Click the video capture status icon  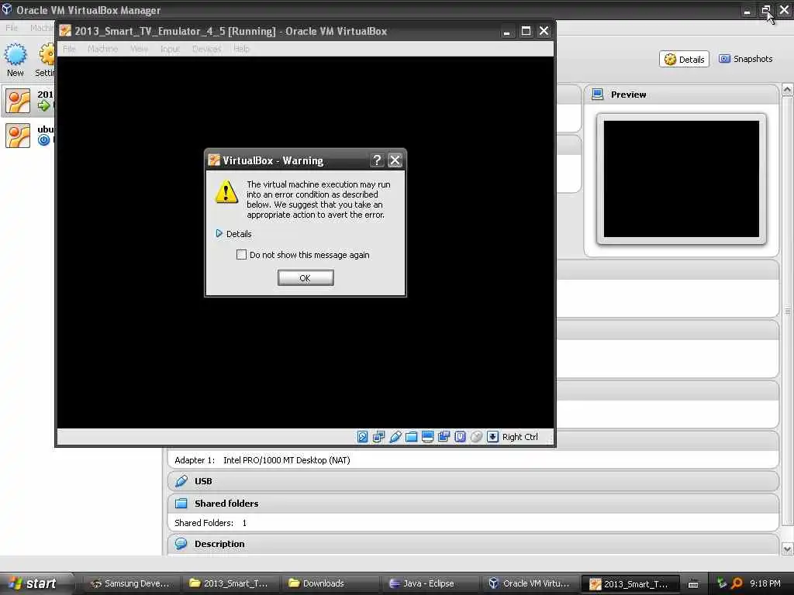pos(444,437)
